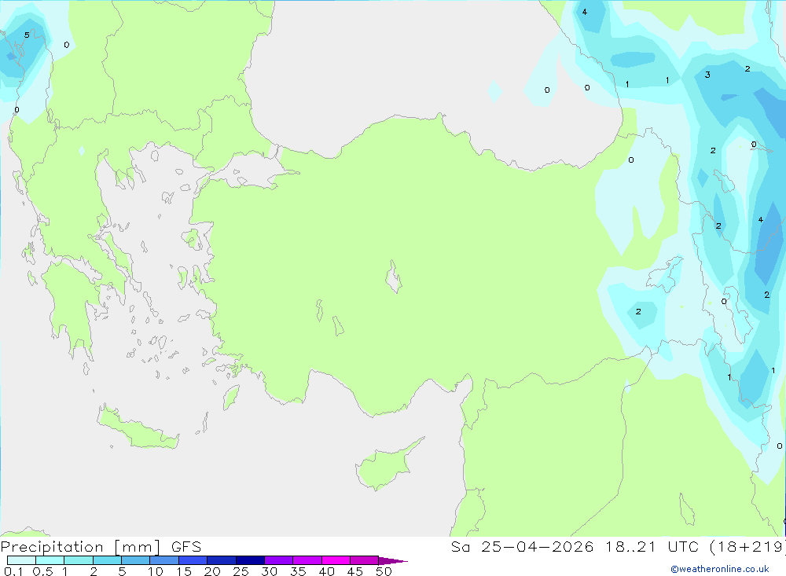Screen dimensions: 786x576
Task: Click the '(18+219)' forecast offset text
Action: [x=748, y=547]
